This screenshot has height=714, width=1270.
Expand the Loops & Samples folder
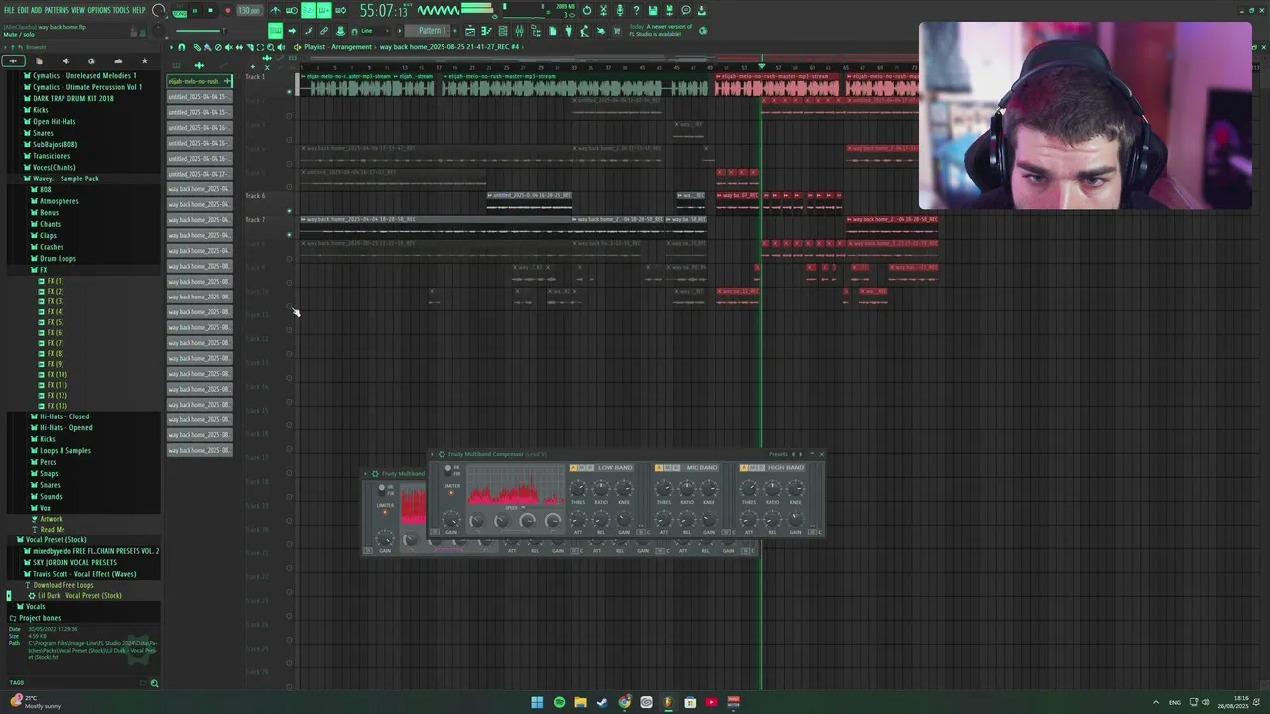tap(64, 450)
